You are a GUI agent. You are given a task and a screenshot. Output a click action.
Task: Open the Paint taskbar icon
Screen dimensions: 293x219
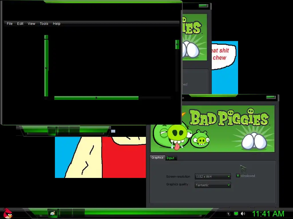click(53, 213)
